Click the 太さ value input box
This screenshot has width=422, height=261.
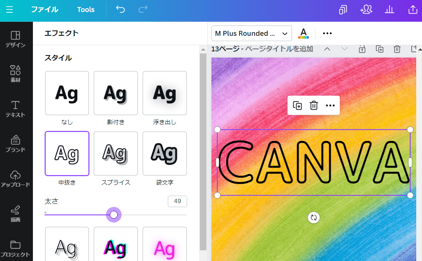pyautogui.click(x=177, y=201)
